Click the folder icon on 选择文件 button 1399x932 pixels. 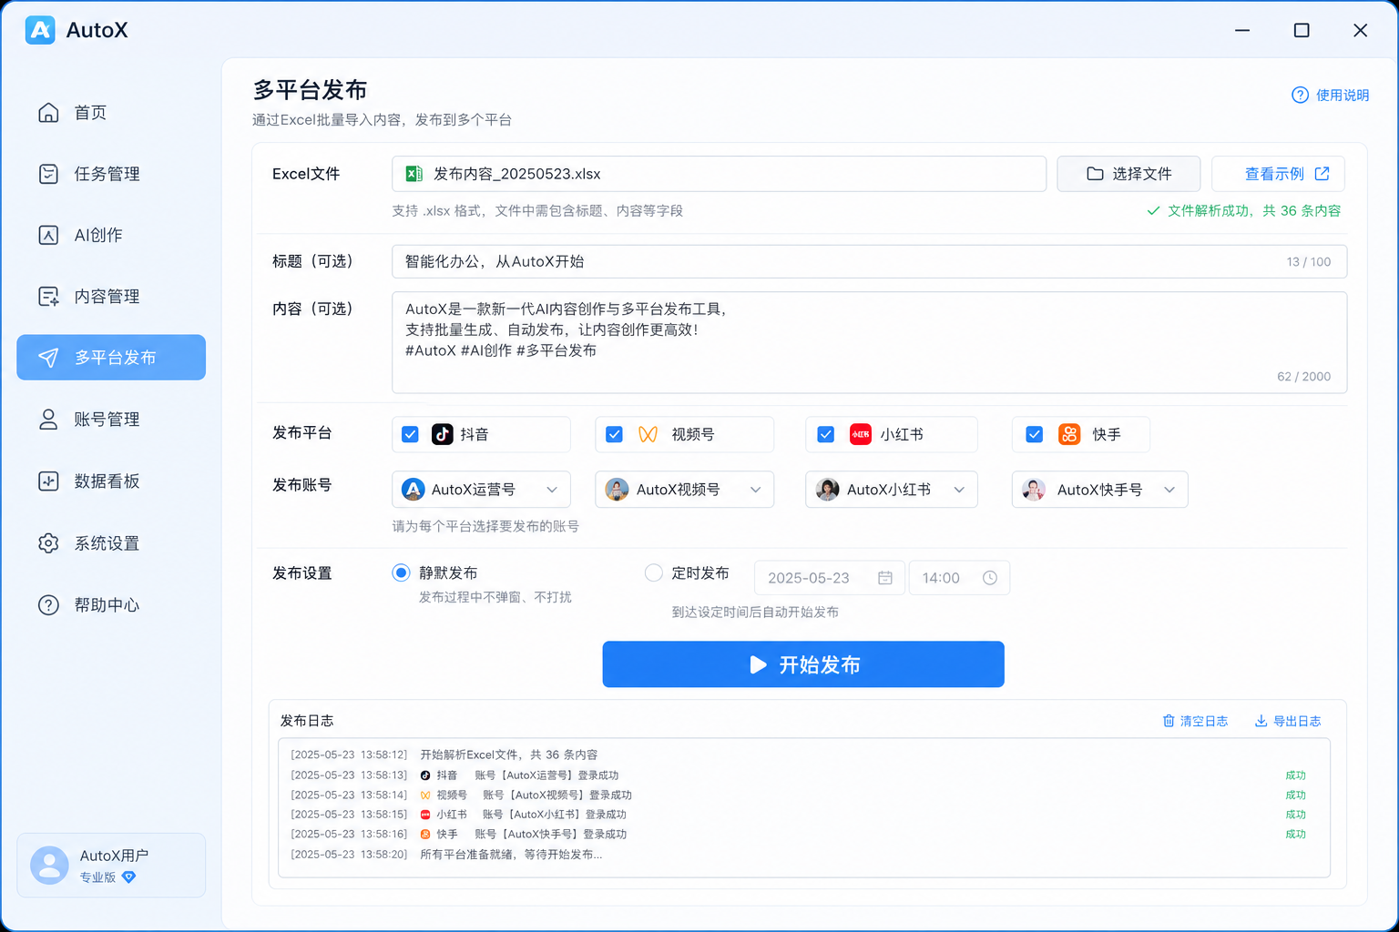[1095, 174]
